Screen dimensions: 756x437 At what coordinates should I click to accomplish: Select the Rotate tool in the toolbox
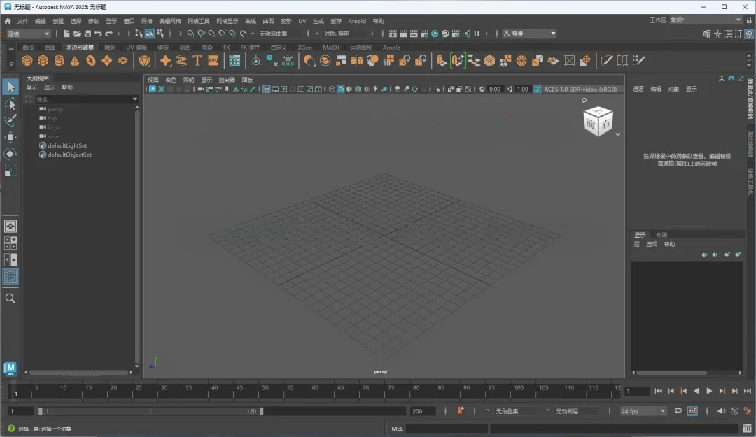pyautogui.click(x=10, y=155)
